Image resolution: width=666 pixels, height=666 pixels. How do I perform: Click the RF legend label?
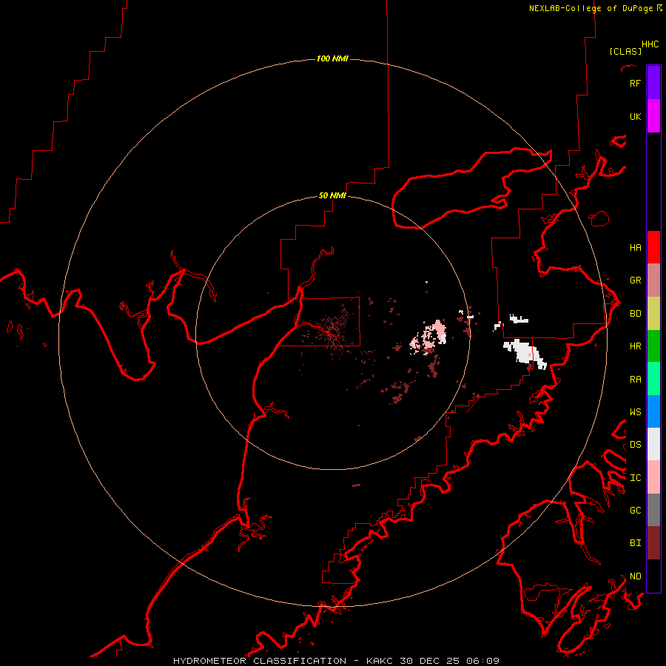635,84
